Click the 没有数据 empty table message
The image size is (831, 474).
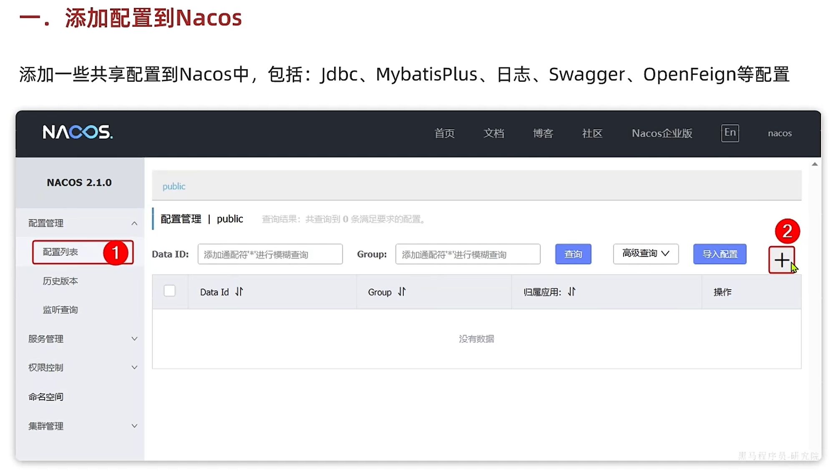[x=476, y=339]
